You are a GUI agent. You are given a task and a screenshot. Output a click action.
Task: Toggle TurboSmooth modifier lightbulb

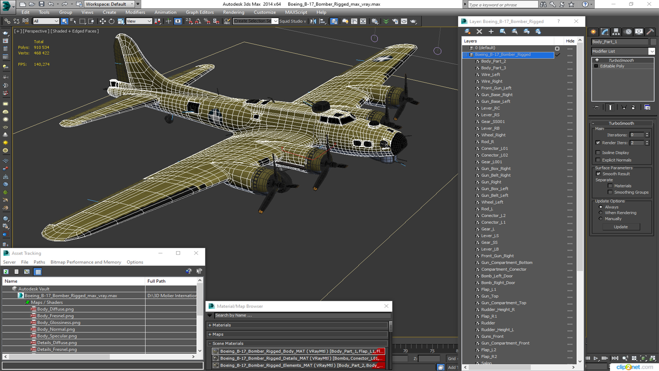tap(597, 60)
